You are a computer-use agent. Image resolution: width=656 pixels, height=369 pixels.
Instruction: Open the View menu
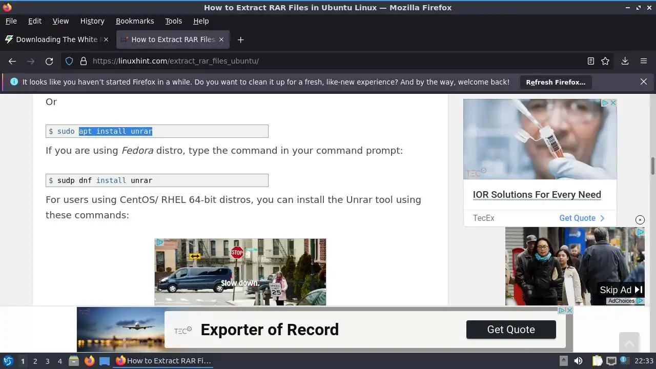pyautogui.click(x=60, y=21)
